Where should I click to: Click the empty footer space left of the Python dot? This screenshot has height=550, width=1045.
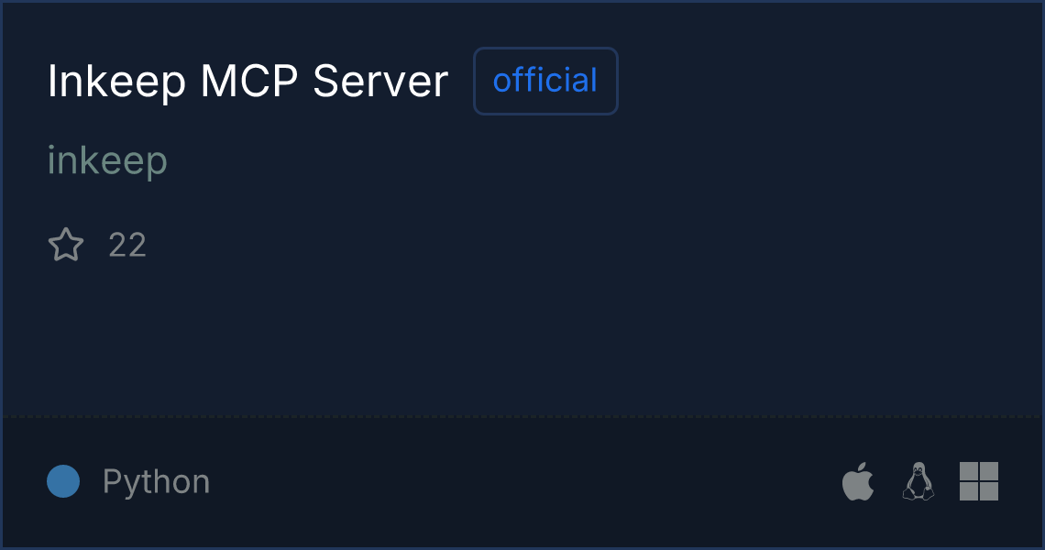(x=24, y=481)
